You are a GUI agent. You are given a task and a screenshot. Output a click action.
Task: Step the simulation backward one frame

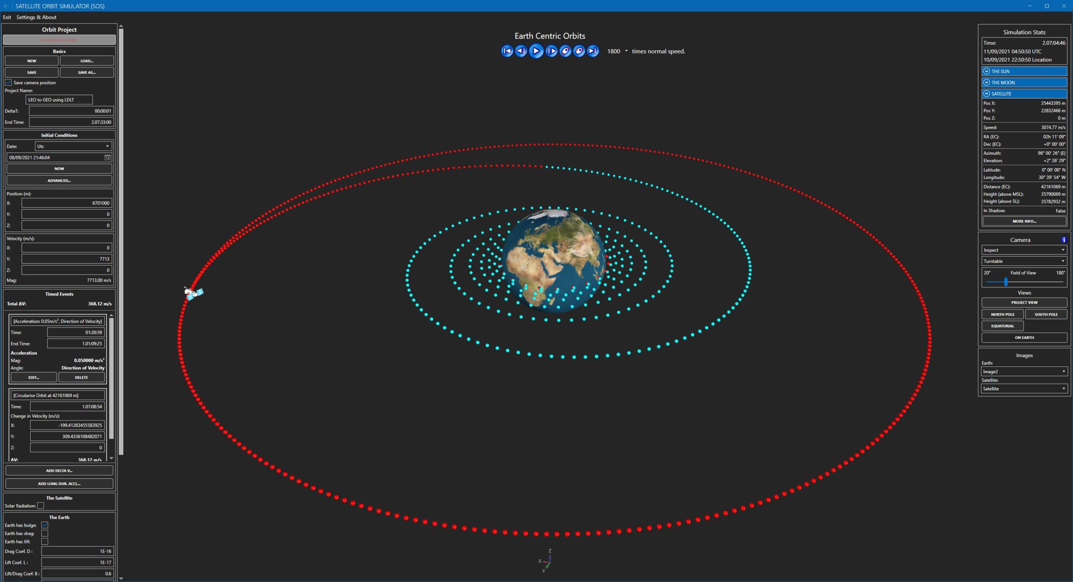521,51
